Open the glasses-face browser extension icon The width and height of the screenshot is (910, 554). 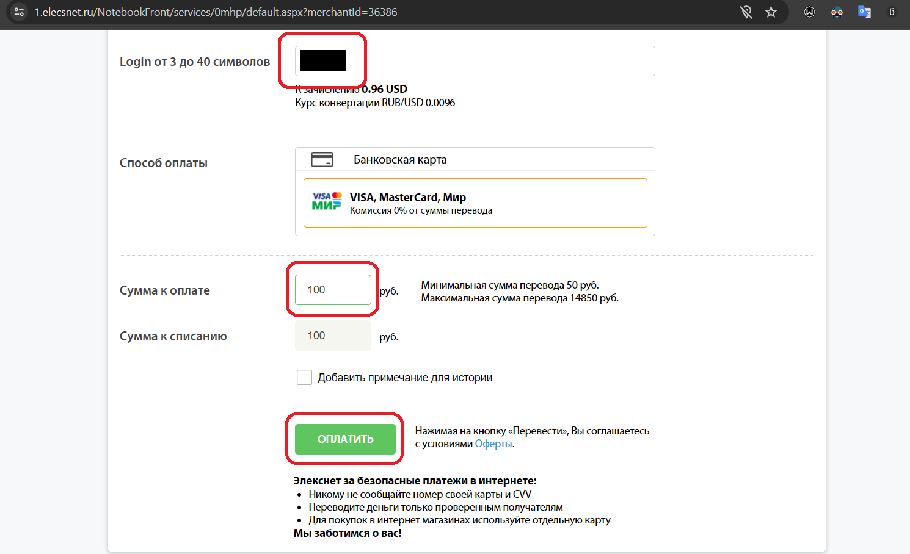point(837,12)
